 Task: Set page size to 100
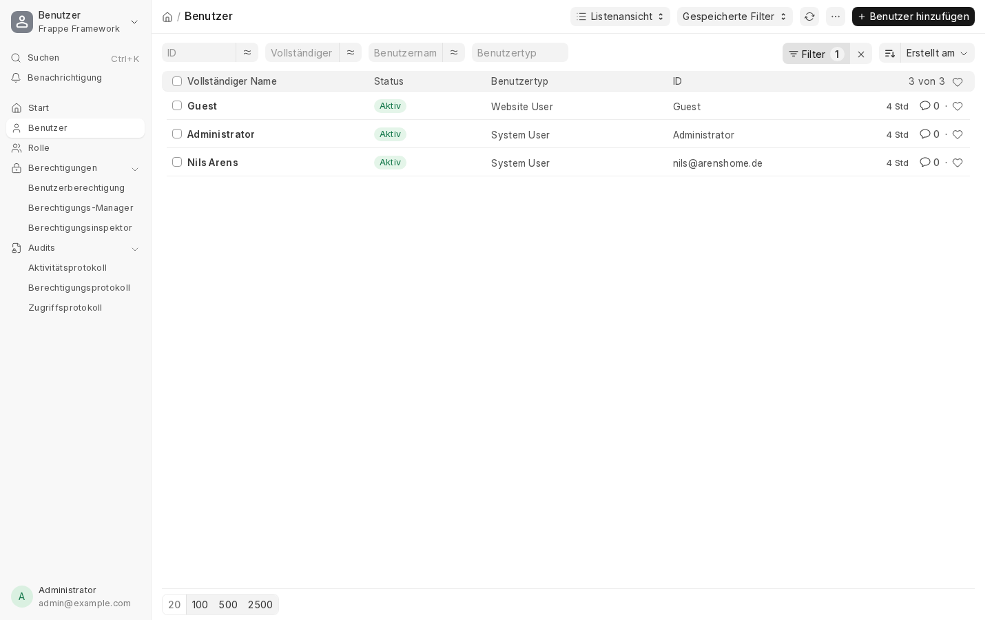point(200,605)
